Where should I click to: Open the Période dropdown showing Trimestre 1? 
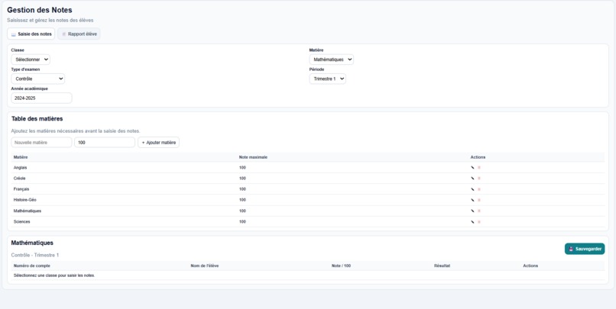click(328, 79)
